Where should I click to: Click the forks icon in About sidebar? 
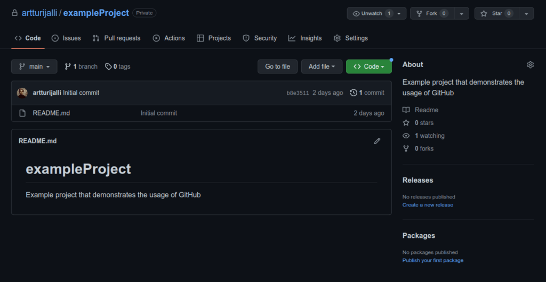406,148
